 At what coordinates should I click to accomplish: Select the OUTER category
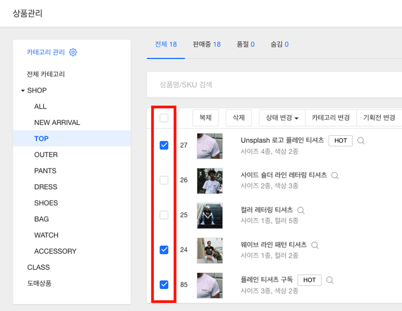tap(46, 155)
